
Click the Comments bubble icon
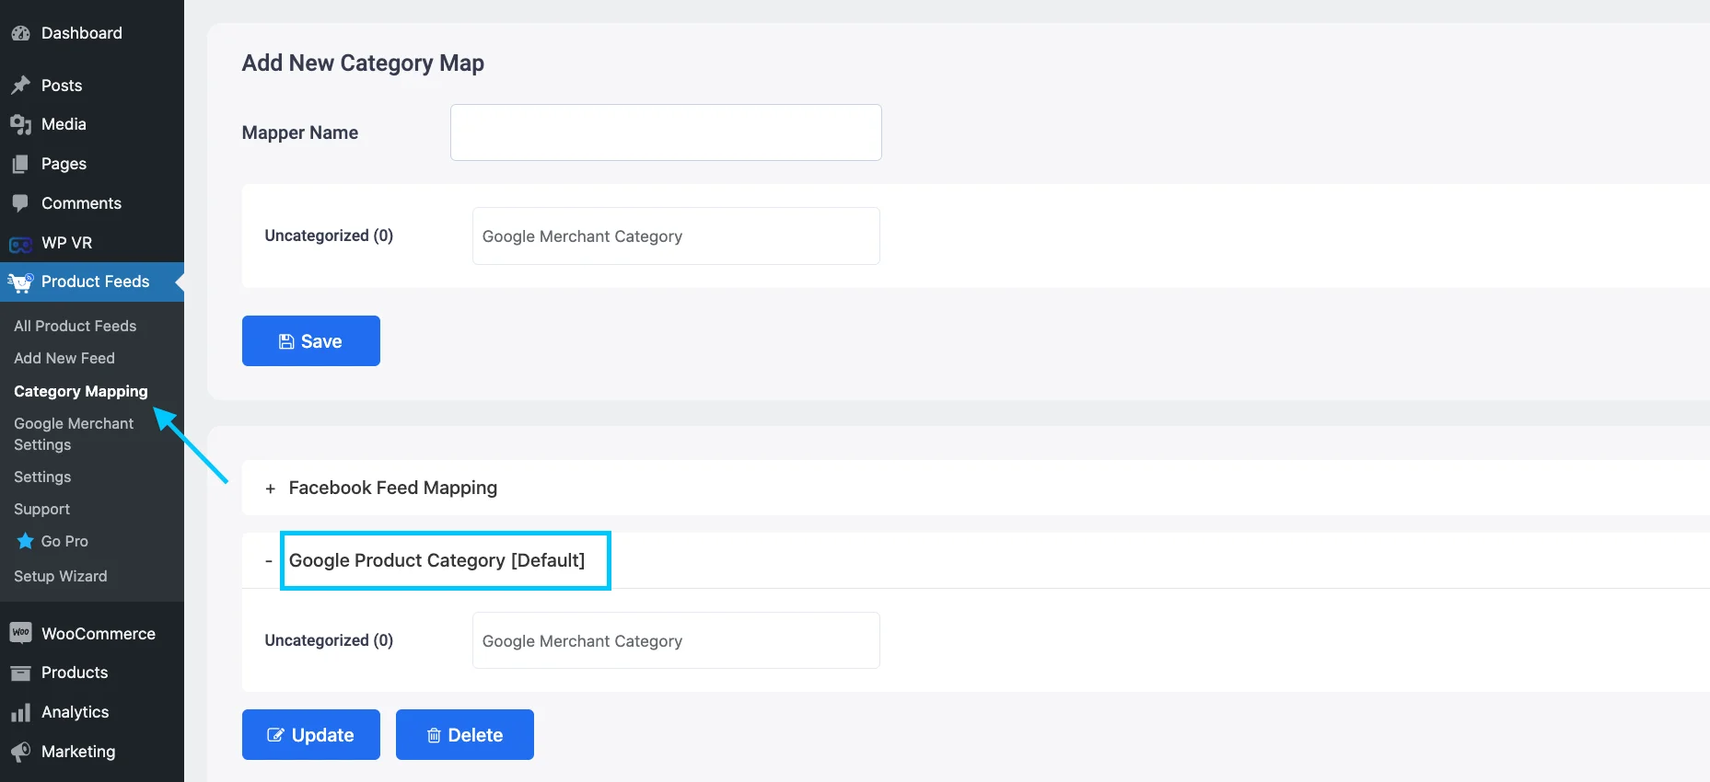(20, 203)
